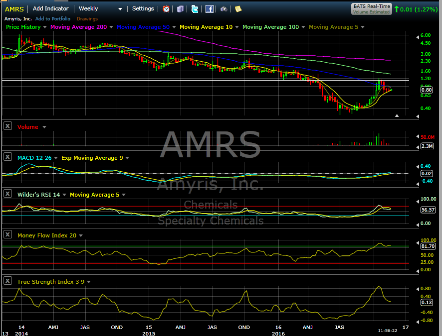The height and width of the screenshot is (336, 442).
Task: Share chart via Facebook icon
Action: pos(210,9)
